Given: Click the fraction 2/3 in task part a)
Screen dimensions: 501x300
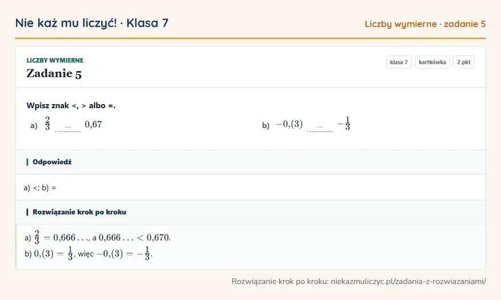Looking at the screenshot, I should (x=48, y=124).
